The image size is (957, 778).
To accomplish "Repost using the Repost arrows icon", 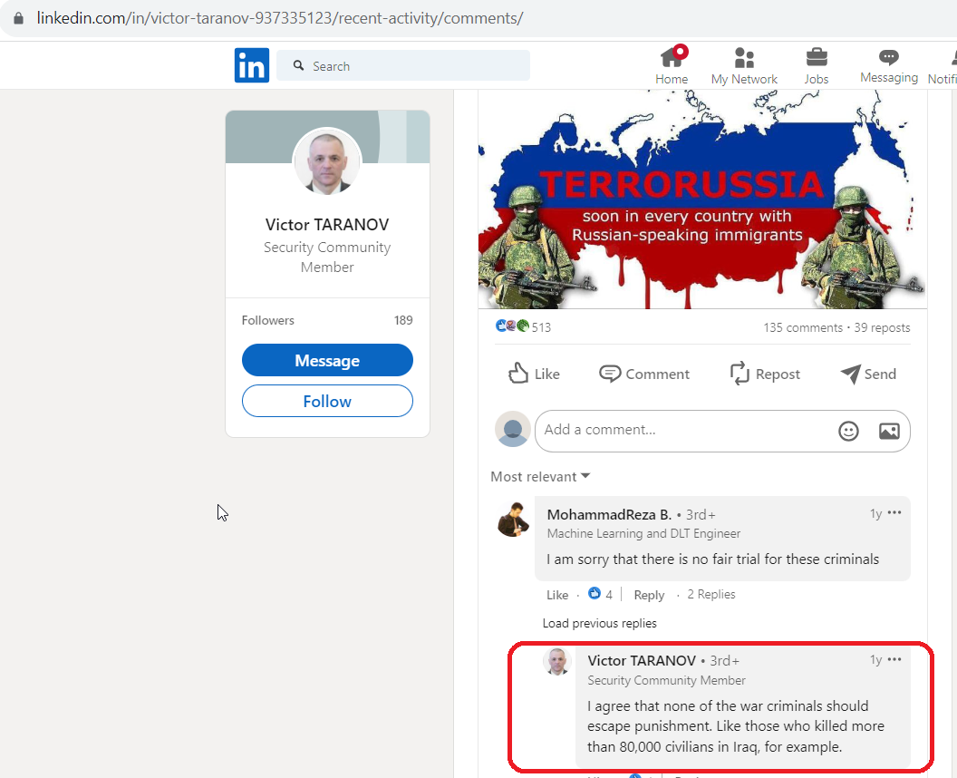I will 765,374.
